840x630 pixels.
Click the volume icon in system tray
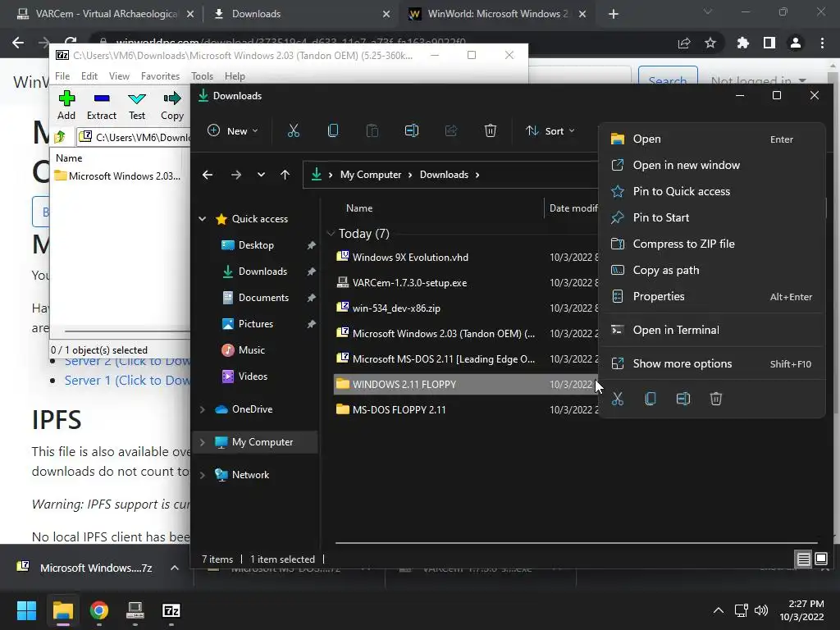pos(760,610)
